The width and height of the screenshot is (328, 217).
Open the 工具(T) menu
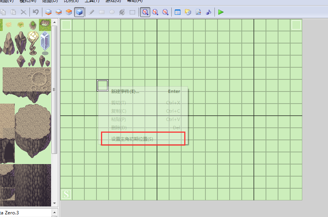pos(92,1)
